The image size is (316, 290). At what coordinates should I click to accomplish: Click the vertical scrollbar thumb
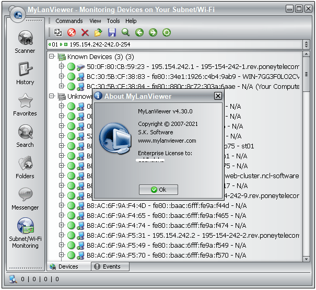tap(306, 74)
